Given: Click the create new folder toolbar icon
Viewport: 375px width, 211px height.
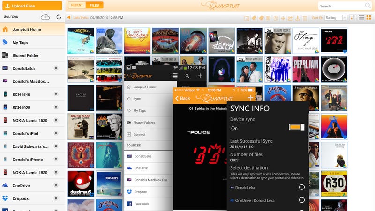Looking at the screenshot, I should (x=247, y=18).
